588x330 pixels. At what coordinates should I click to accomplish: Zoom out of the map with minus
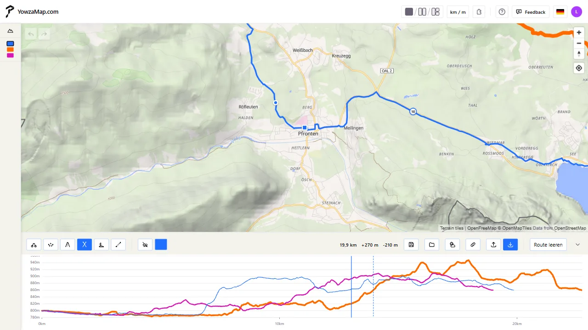pyautogui.click(x=579, y=43)
